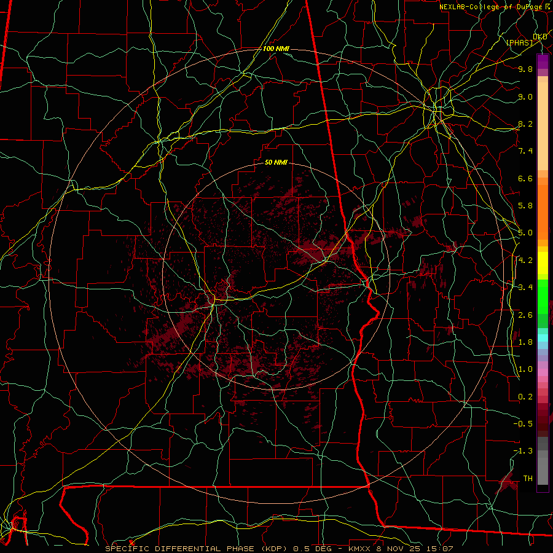Click the 3.4 value on the scale

pyautogui.click(x=525, y=288)
